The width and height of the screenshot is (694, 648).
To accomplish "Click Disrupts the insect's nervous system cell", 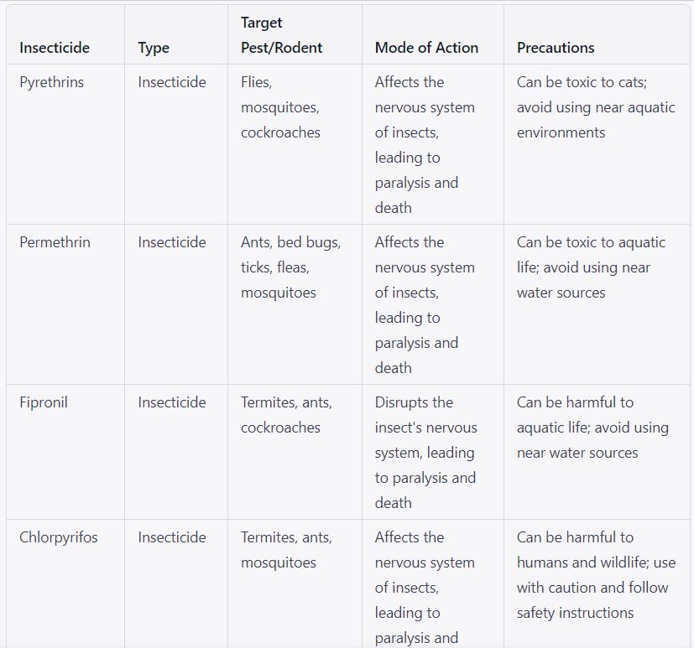I will (425, 452).
